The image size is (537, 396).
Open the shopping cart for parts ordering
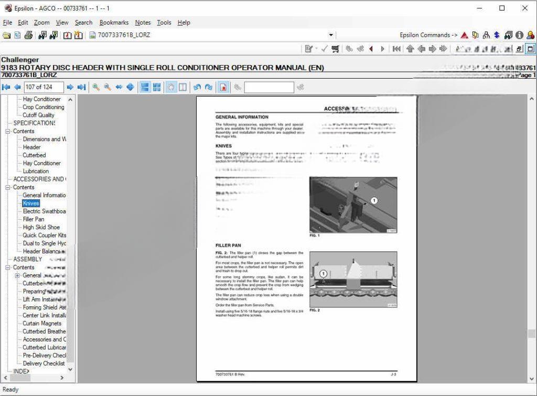coord(335,48)
